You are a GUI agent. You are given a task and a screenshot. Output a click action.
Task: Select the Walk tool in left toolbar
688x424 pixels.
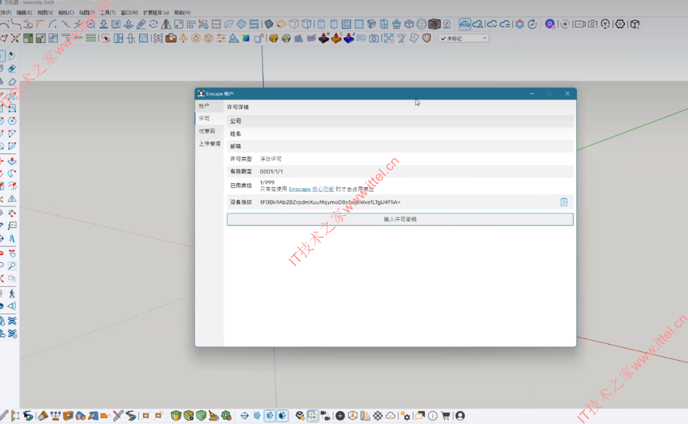(x=12, y=294)
